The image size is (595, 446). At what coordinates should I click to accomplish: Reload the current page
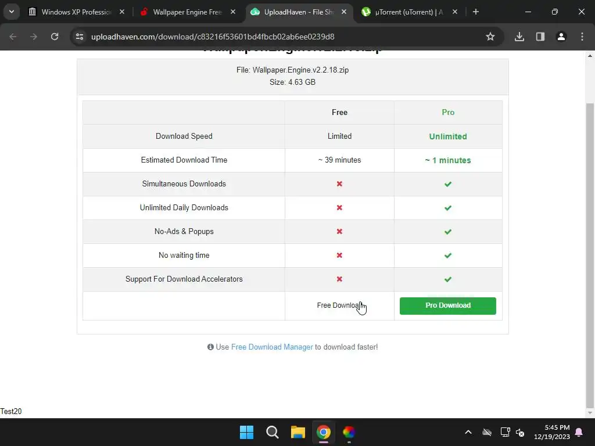(x=55, y=37)
